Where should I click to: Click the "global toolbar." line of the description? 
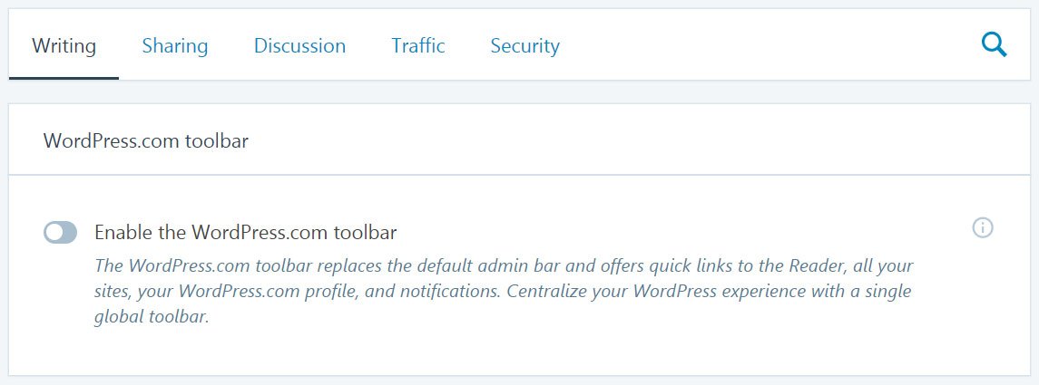(x=151, y=317)
